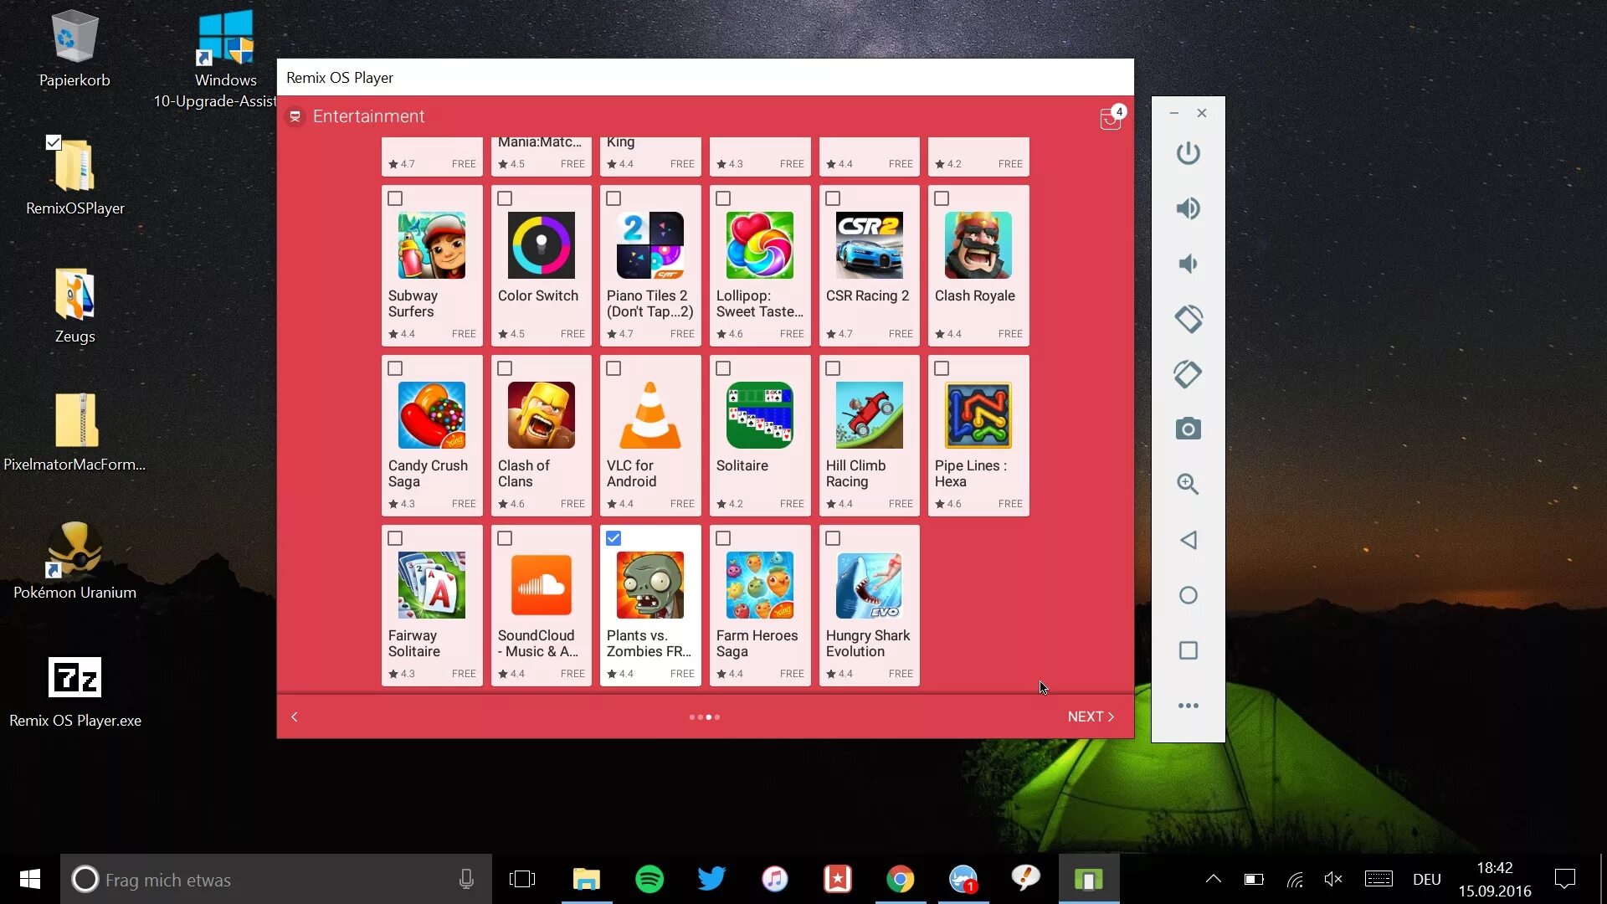The width and height of the screenshot is (1607, 904).
Task: Open the Pipe Lines Hexa icon
Action: click(978, 415)
